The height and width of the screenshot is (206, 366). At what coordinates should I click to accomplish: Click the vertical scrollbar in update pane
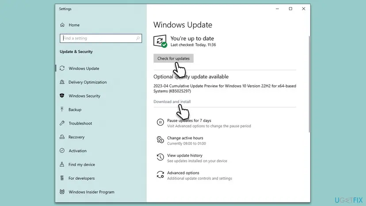(309, 84)
